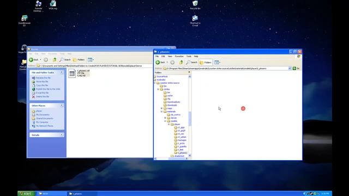Open Recycle Bin desktop icon

click(195, 5)
